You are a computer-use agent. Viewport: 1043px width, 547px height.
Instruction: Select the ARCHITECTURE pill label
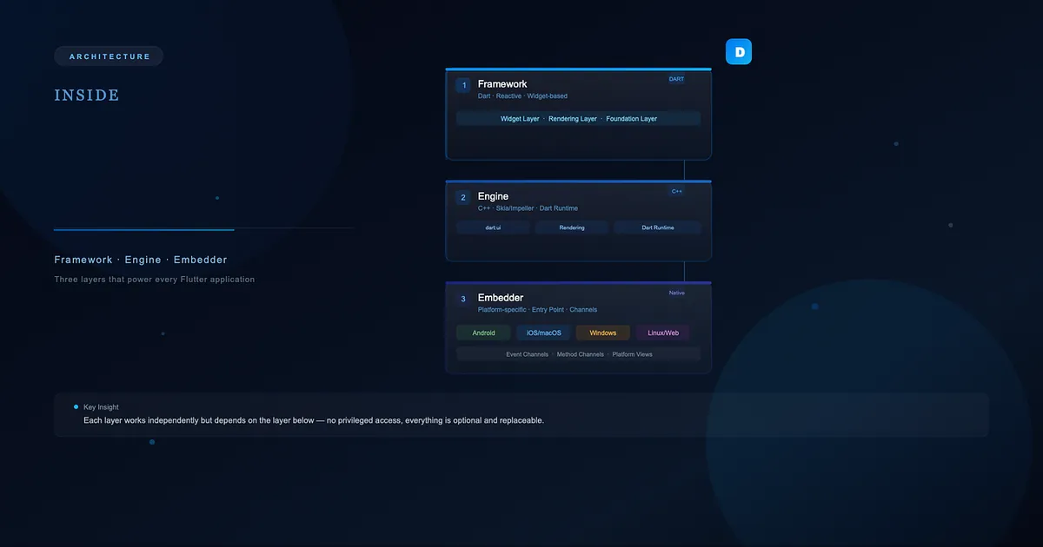tap(110, 56)
